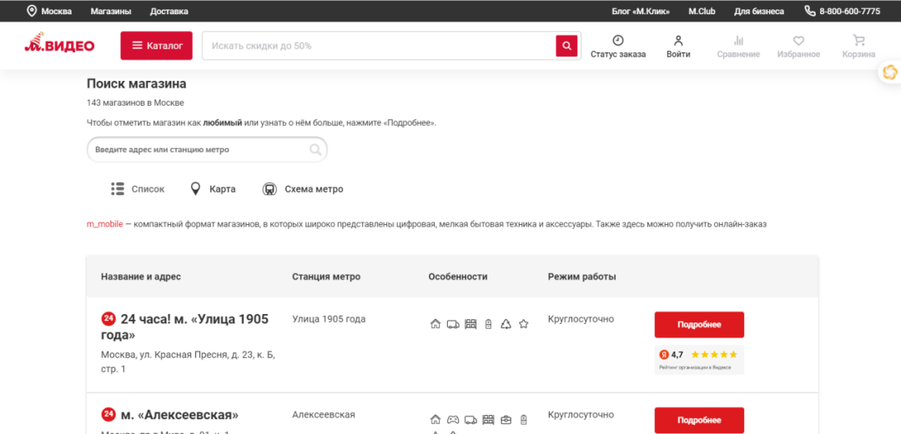This screenshot has width=901, height=434.
Task: Change city from Москва
Action: 50,12
